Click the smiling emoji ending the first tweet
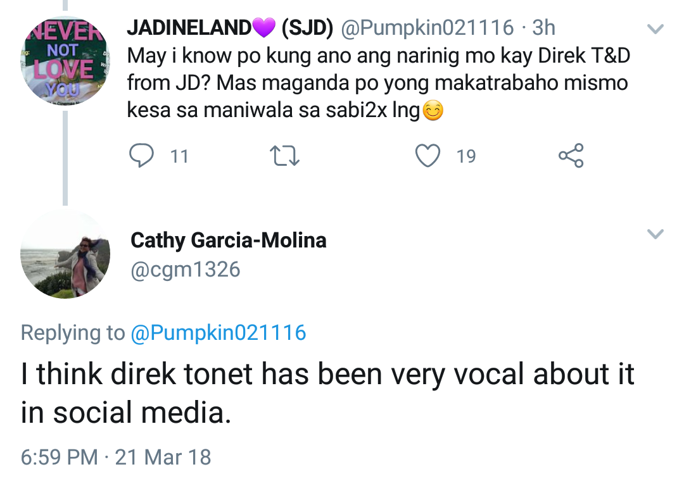 (433, 111)
